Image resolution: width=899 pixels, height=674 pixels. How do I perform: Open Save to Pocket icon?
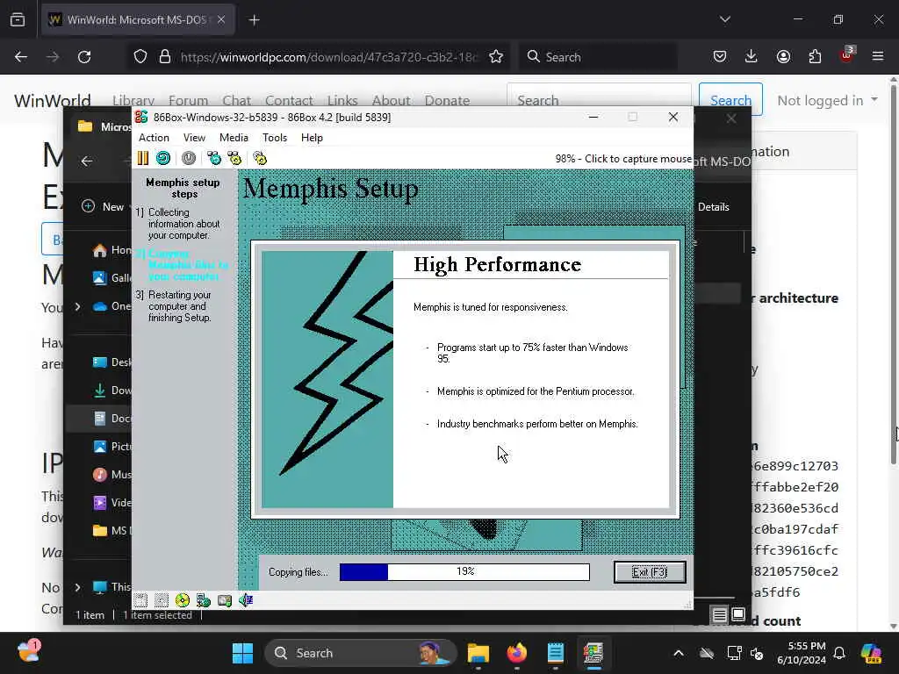click(720, 57)
